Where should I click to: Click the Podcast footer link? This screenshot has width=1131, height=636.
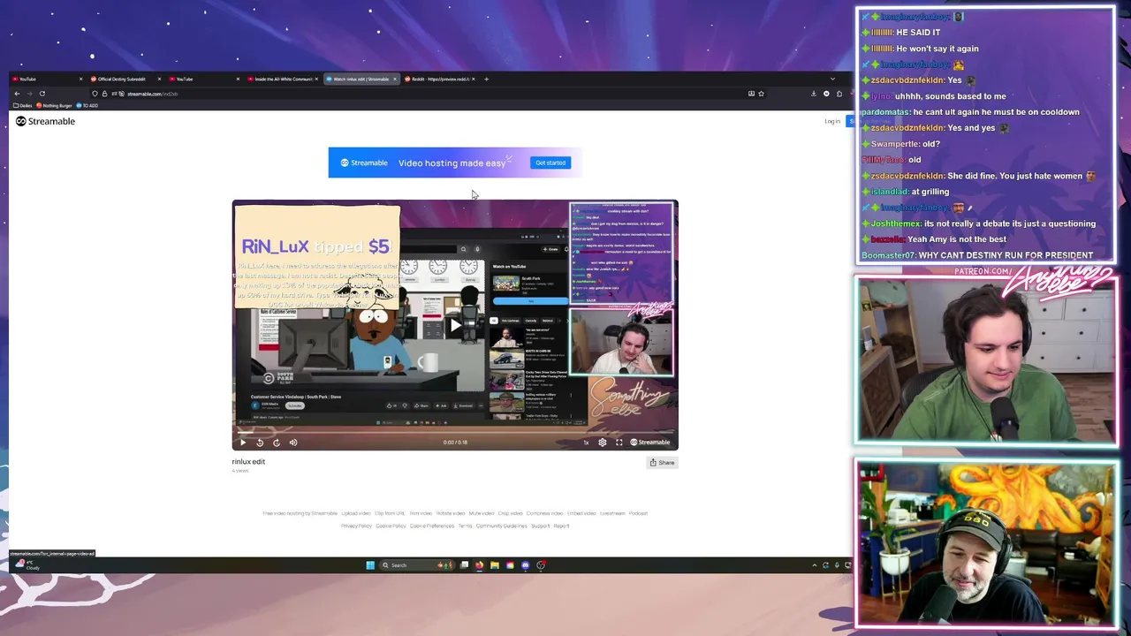(x=638, y=513)
